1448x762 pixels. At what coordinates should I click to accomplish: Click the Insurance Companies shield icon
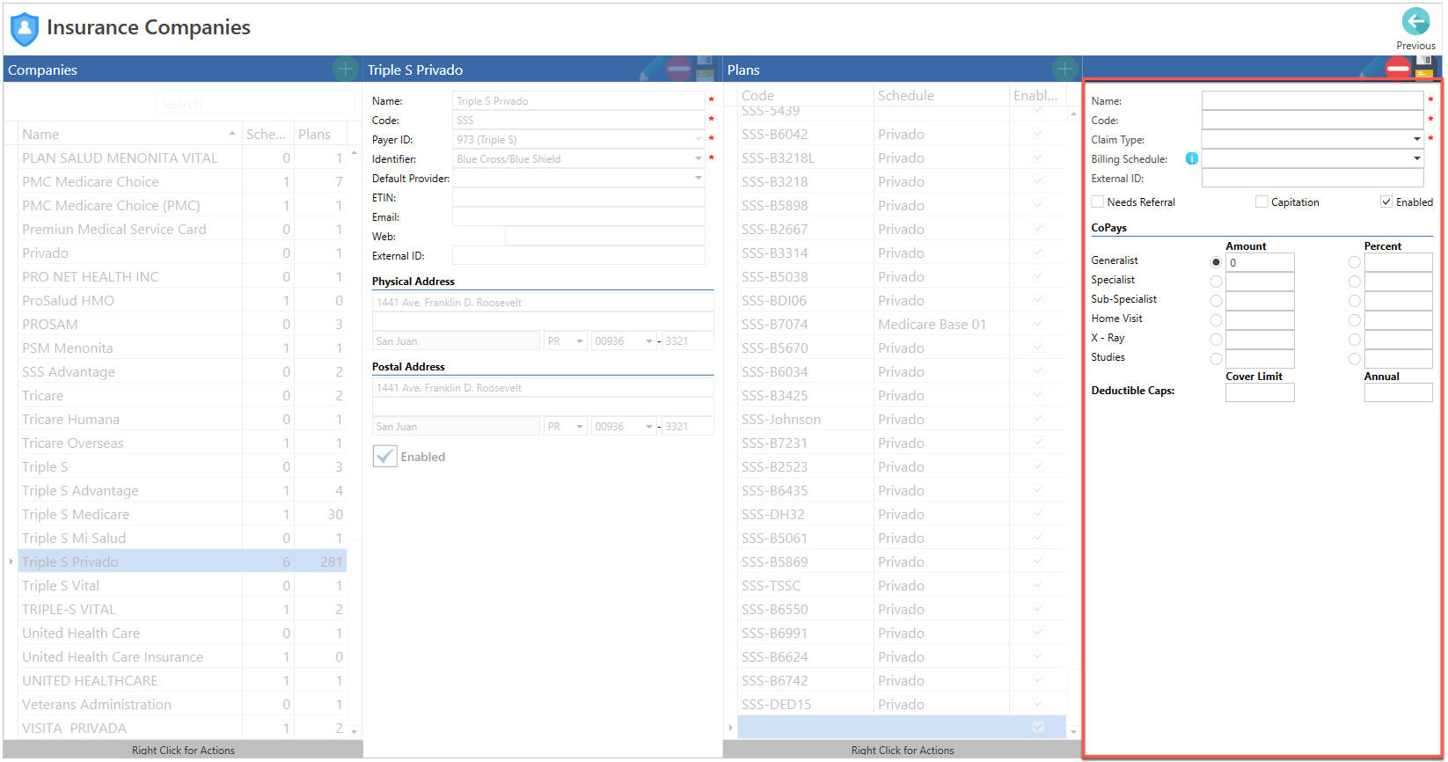(x=24, y=29)
